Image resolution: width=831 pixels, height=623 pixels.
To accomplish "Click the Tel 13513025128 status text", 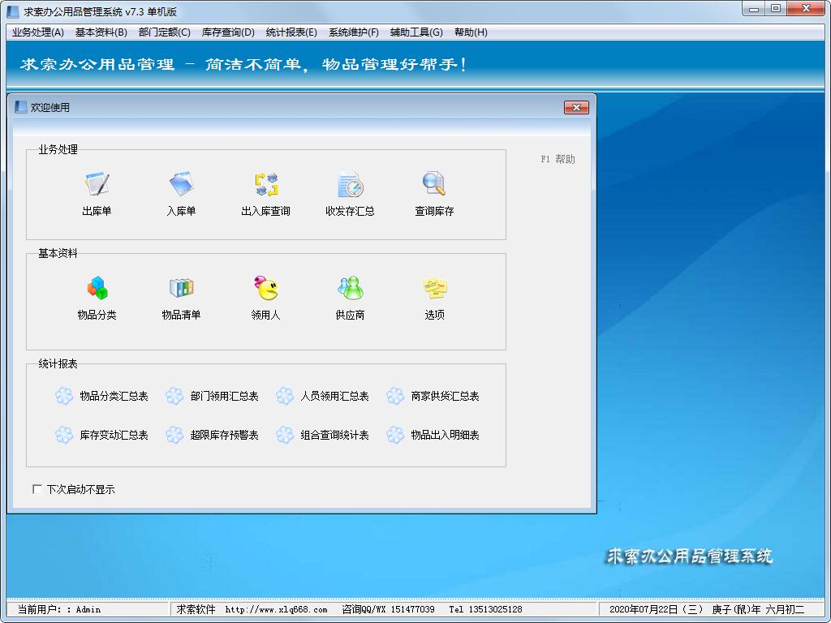I will (485, 609).
